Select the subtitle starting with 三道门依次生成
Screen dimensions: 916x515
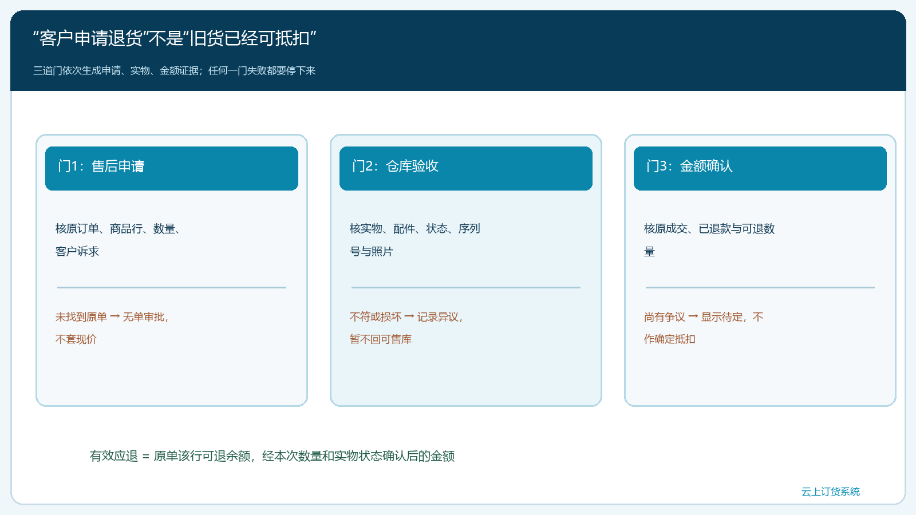point(174,70)
